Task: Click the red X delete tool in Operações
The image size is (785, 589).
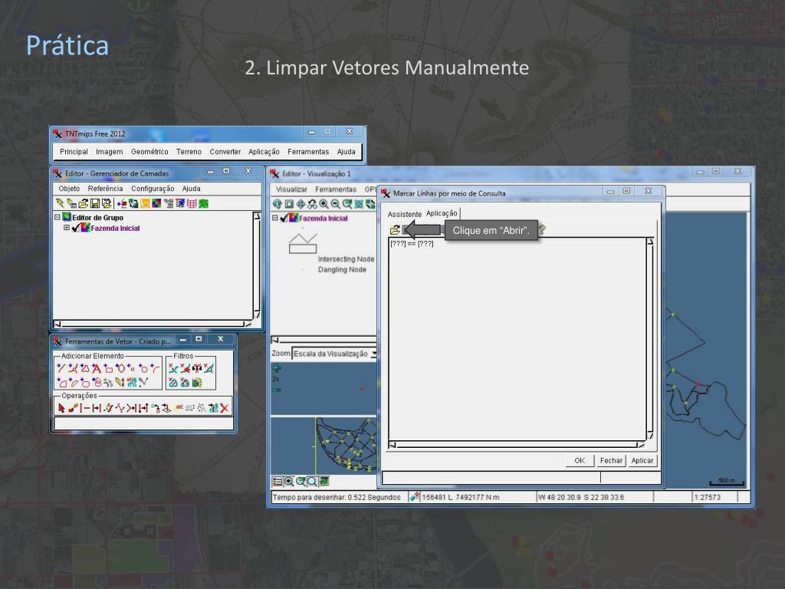Action: click(225, 408)
